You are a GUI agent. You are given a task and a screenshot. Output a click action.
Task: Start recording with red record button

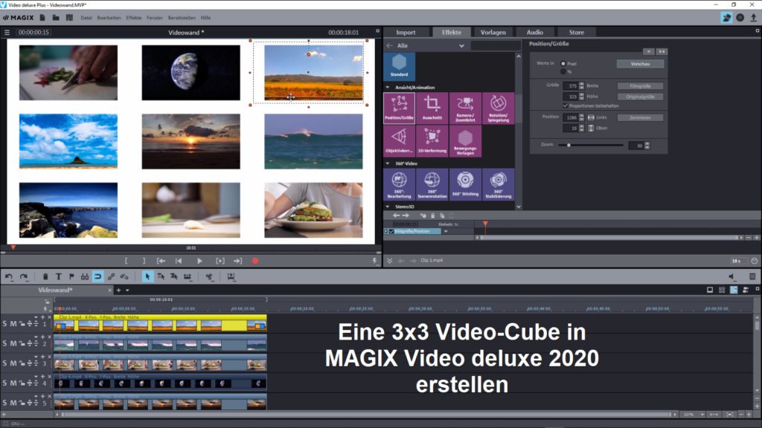click(x=255, y=261)
